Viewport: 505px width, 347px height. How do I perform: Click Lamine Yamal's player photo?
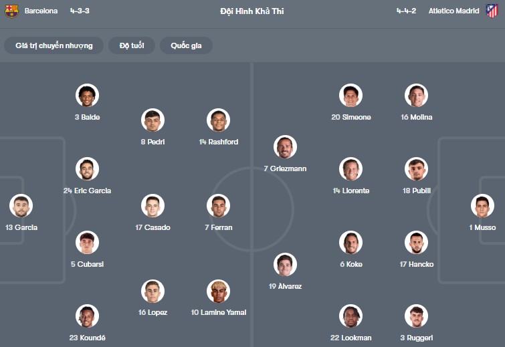click(x=219, y=291)
